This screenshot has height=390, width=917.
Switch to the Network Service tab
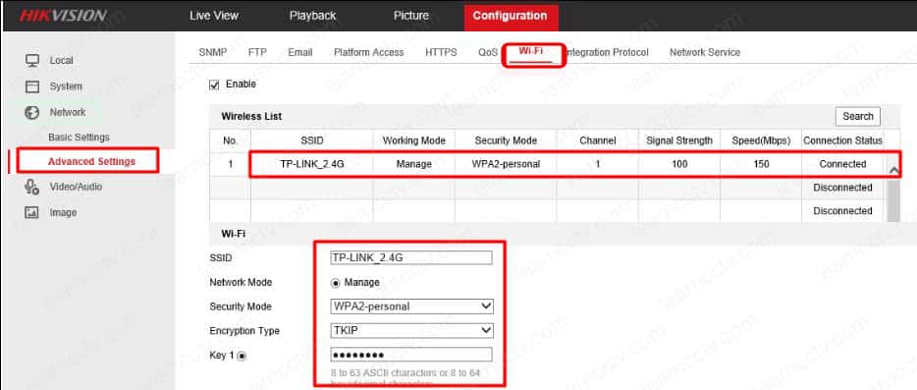coord(705,53)
